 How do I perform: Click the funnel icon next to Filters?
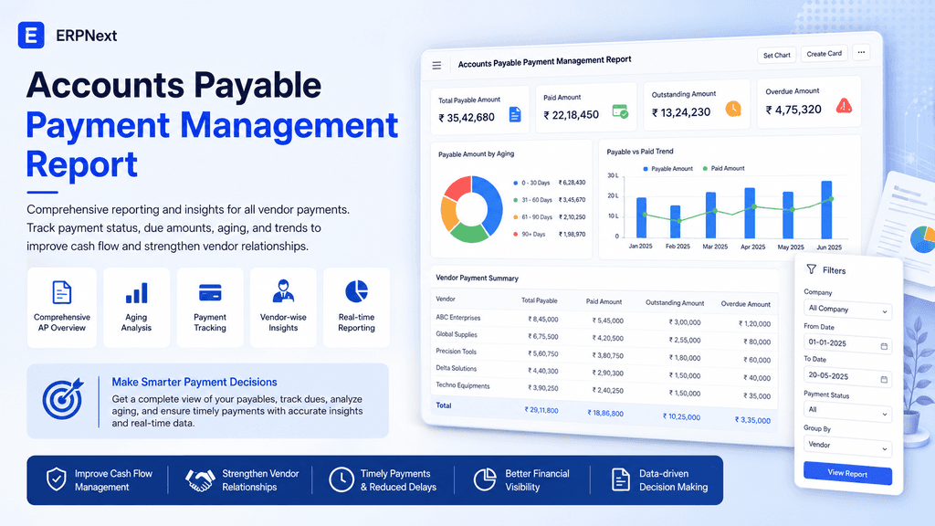click(812, 269)
